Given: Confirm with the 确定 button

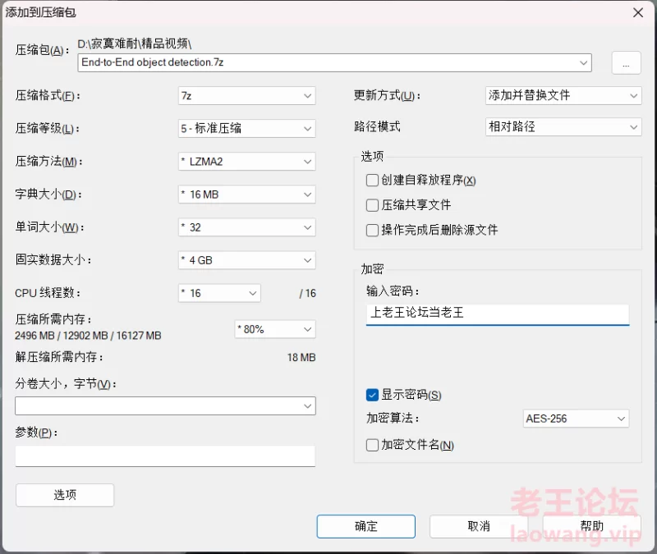Looking at the screenshot, I should click(x=365, y=526).
